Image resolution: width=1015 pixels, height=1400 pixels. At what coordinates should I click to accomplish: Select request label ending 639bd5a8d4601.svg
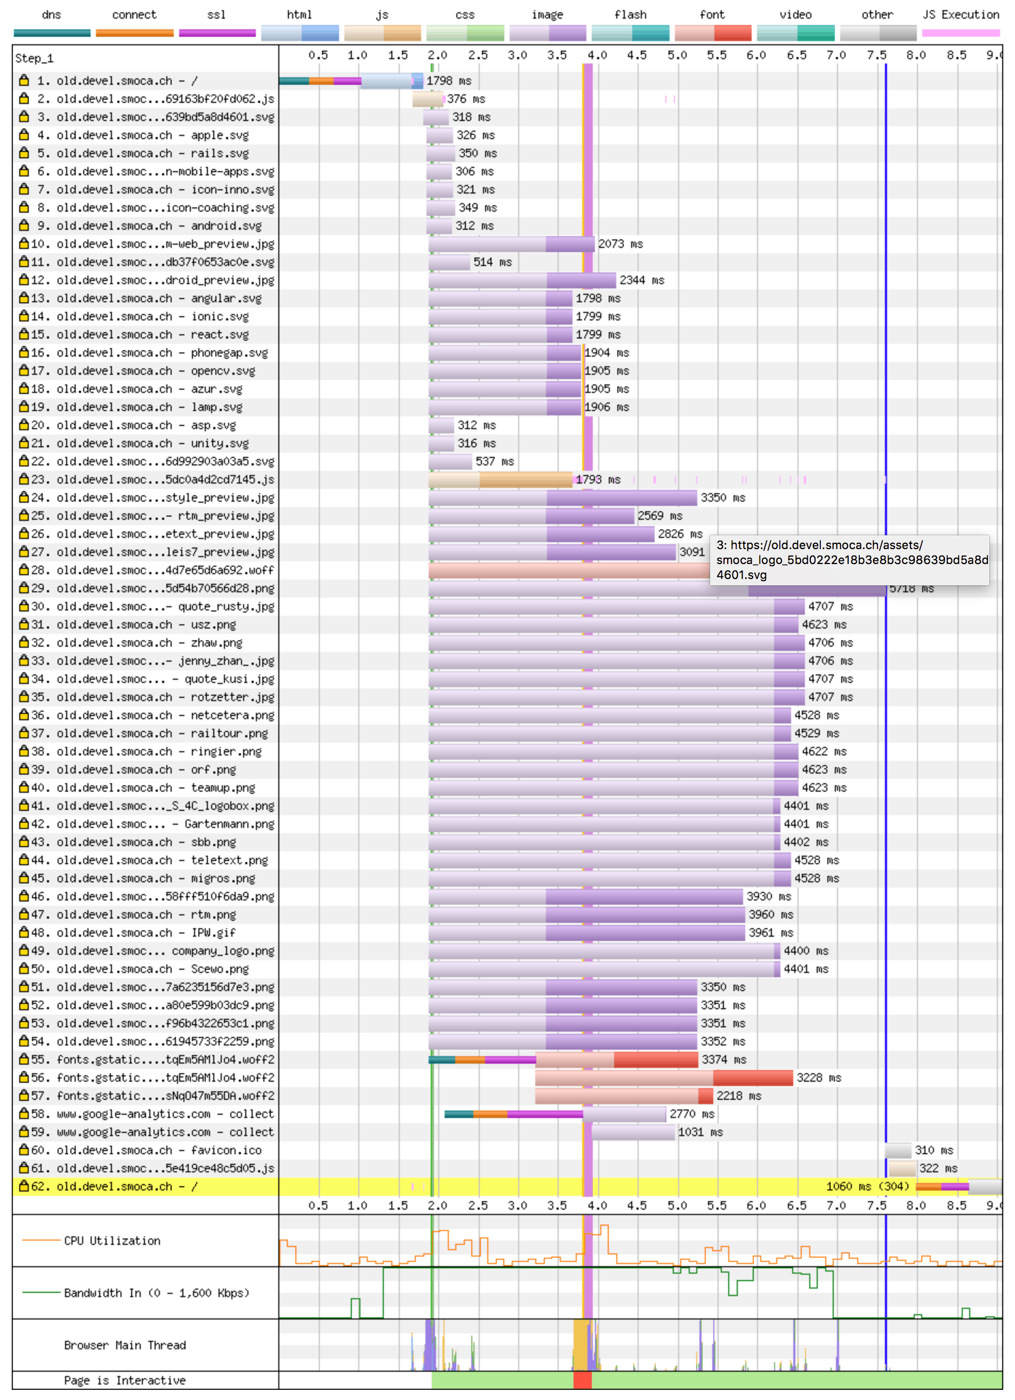pos(165,117)
